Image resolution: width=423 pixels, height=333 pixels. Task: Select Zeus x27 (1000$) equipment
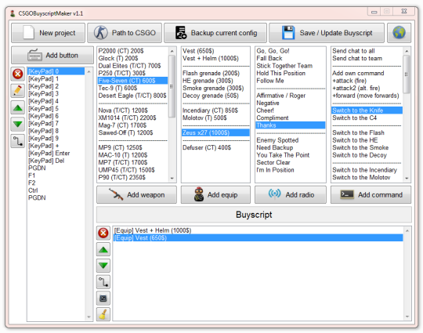click(215, 132)
